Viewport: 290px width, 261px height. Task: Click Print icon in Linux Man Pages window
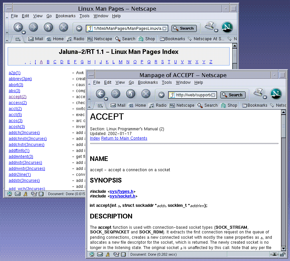209,26
